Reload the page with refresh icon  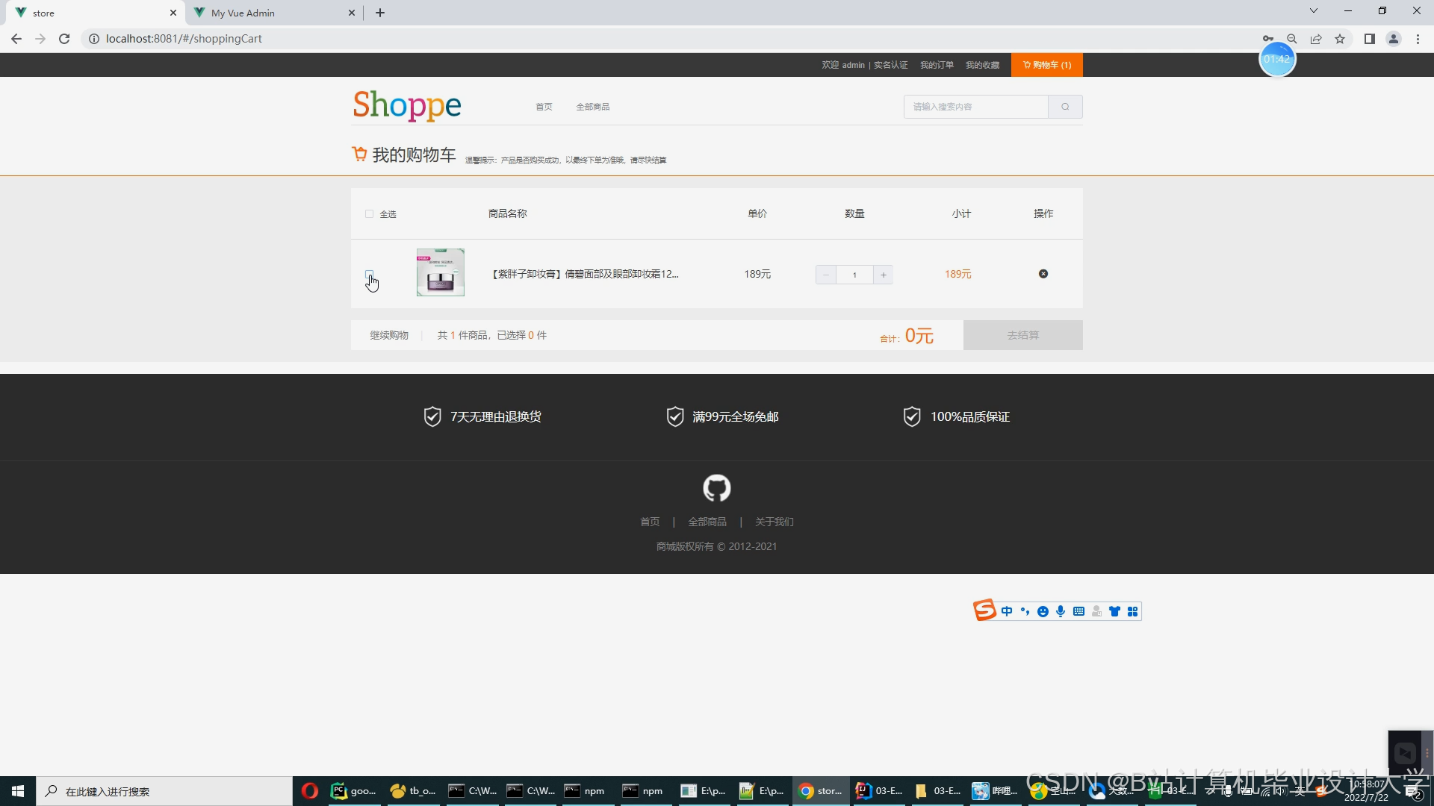click(x=64, y=39)
